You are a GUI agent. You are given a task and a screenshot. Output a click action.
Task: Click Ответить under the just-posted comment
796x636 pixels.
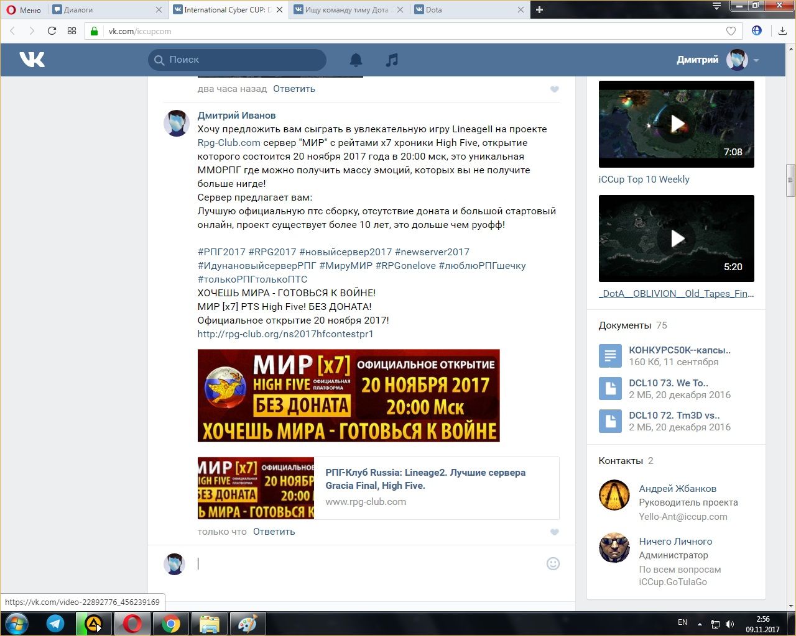274,532
